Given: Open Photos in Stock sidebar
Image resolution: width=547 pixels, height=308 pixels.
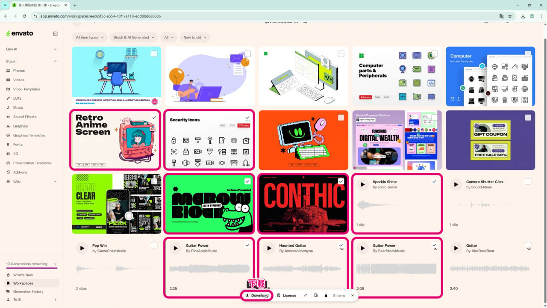Looking at the screenshot, I should [x=19, y=71].
